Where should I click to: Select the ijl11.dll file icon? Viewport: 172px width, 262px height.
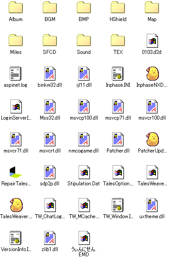coord(84,74)
